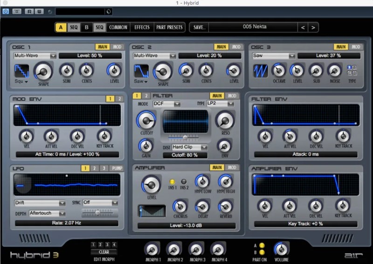Select Filter 2 button

(x=146, y=96)
